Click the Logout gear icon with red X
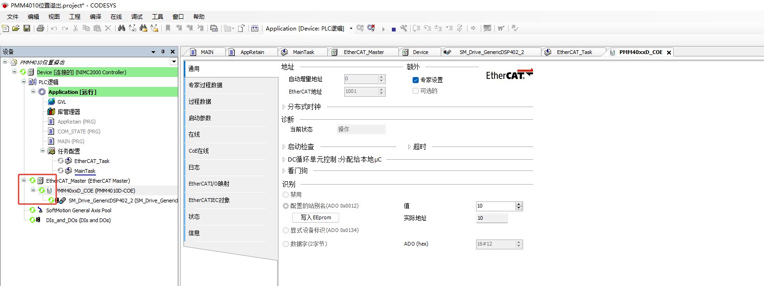Screen dimensions: 764x286 point(371,28)
